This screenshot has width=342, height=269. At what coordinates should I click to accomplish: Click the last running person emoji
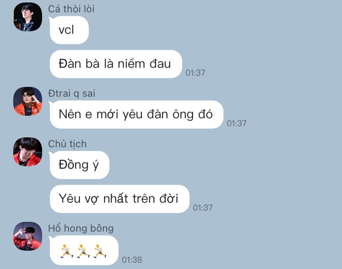(100, 251)
